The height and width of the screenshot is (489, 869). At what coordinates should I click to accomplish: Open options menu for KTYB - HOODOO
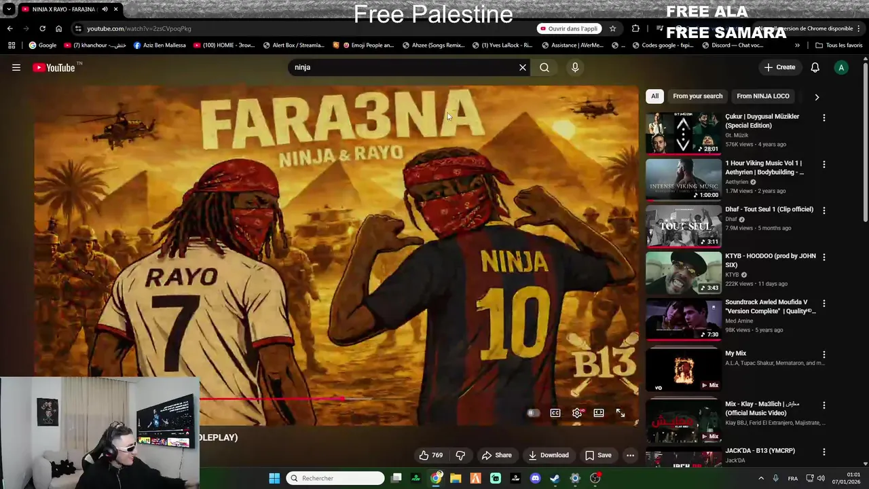(824, 257)
